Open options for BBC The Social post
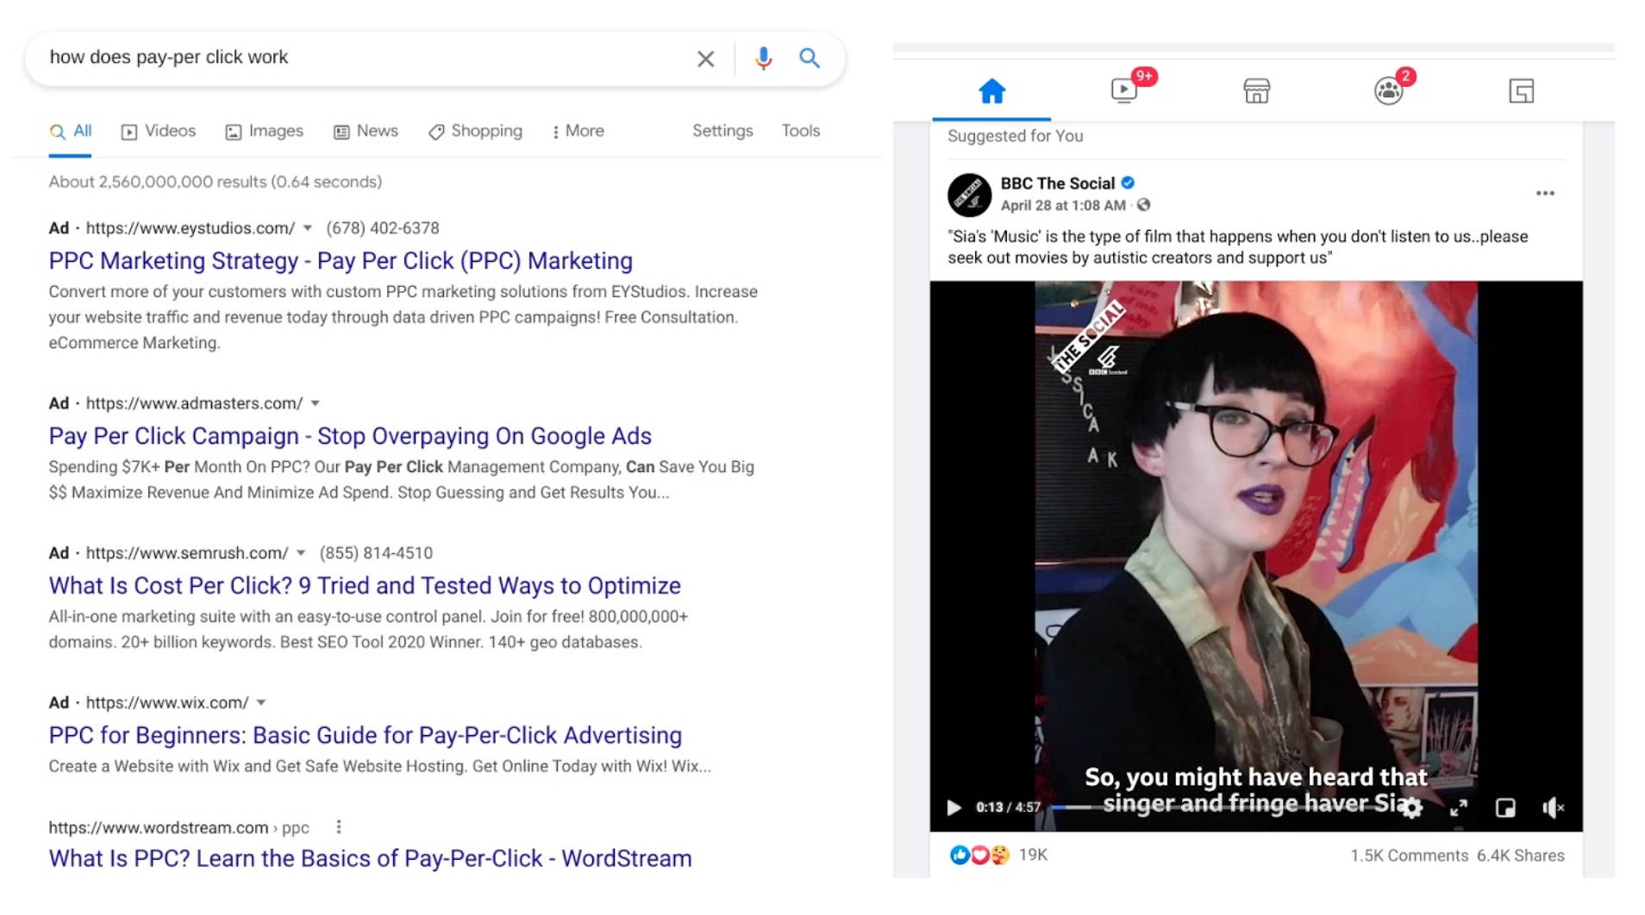The height and width of the screenshot is (915, 1645). pyautogui.click(x=1544, y=194)
